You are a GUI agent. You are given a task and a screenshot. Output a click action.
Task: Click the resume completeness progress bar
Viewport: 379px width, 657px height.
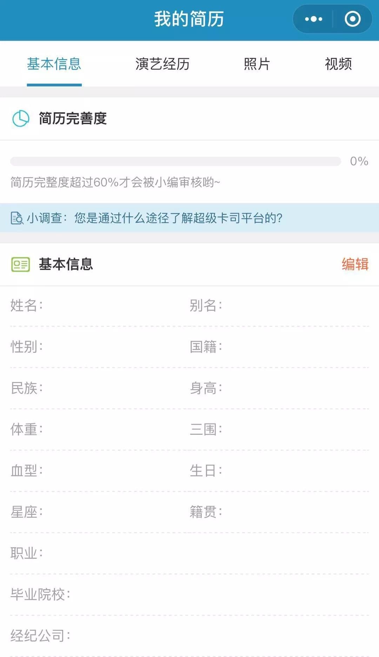click(175, 161)
